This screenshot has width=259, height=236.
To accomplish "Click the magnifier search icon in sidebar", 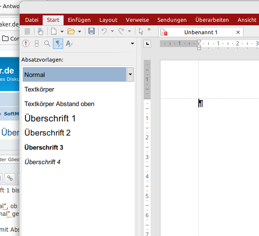I will coord(47,43).
